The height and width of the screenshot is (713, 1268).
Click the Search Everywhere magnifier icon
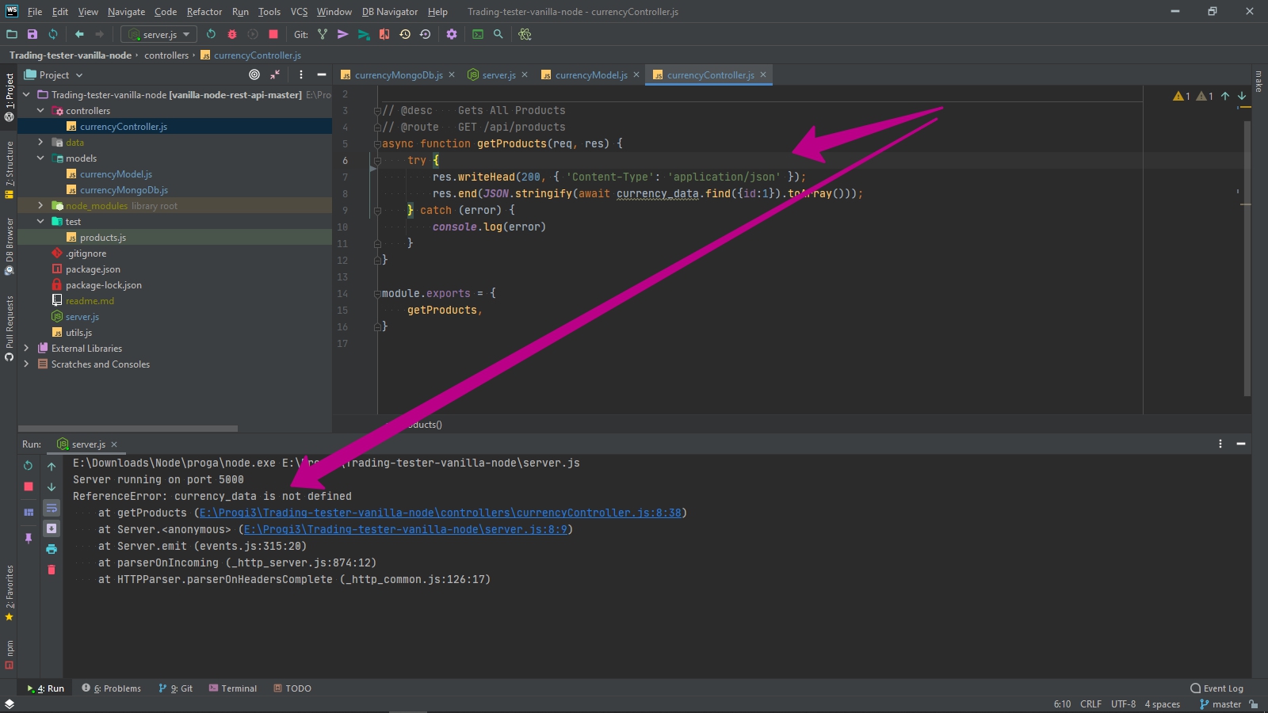498,34
